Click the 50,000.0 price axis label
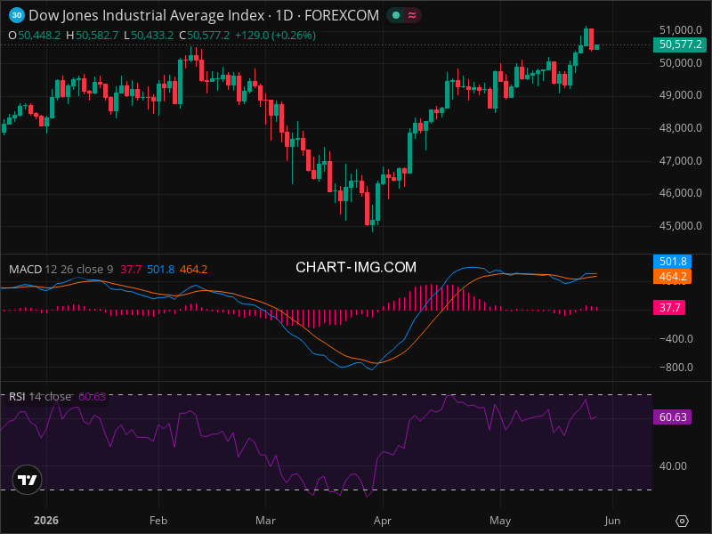The height and width of the screenshot is (534, 712). pos(680,62)
